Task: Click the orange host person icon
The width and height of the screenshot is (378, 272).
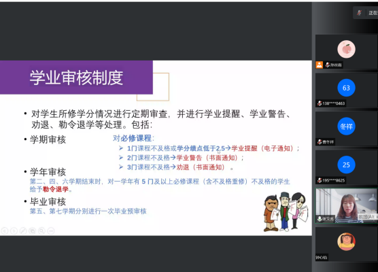Action: (x=320, y=65)
